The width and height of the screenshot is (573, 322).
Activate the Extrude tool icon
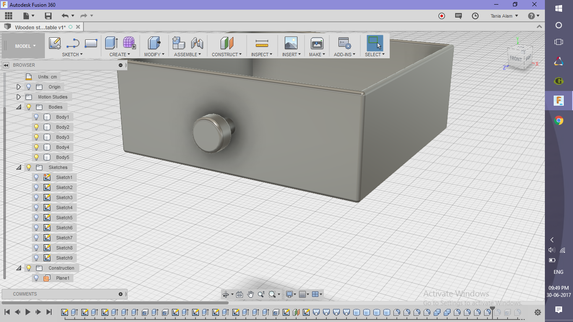pos(111,43)
